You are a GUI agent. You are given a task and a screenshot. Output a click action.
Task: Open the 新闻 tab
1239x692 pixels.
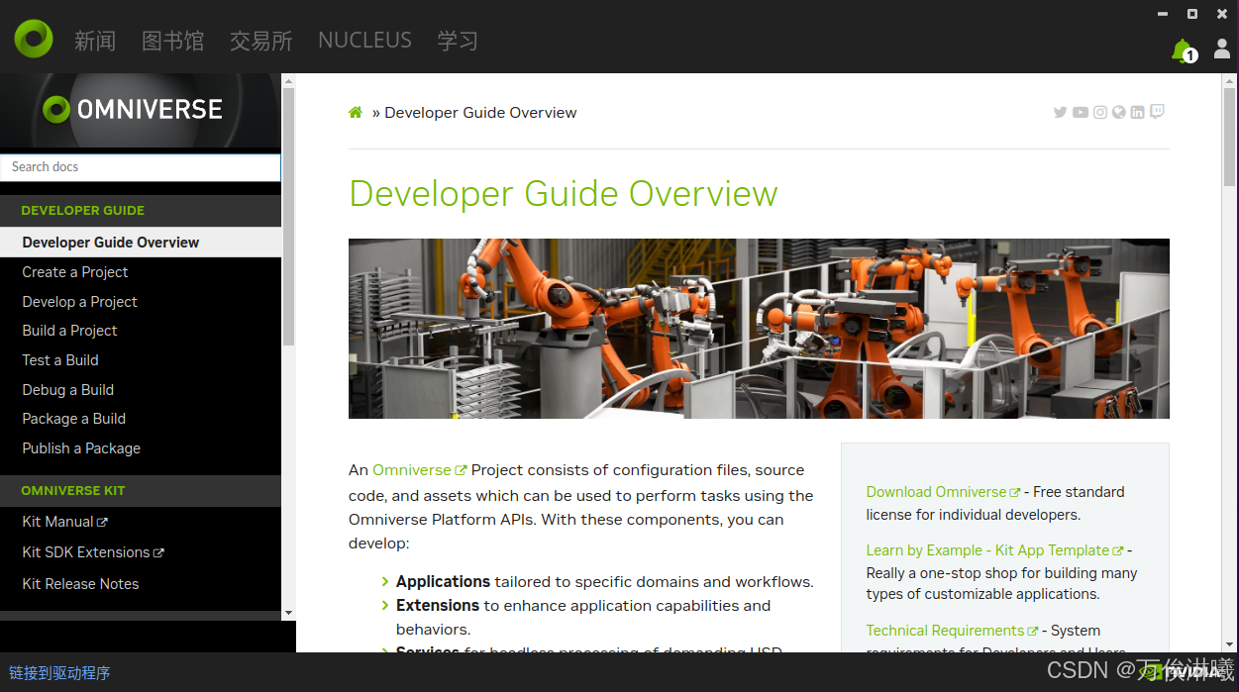(x=95, y=41)
